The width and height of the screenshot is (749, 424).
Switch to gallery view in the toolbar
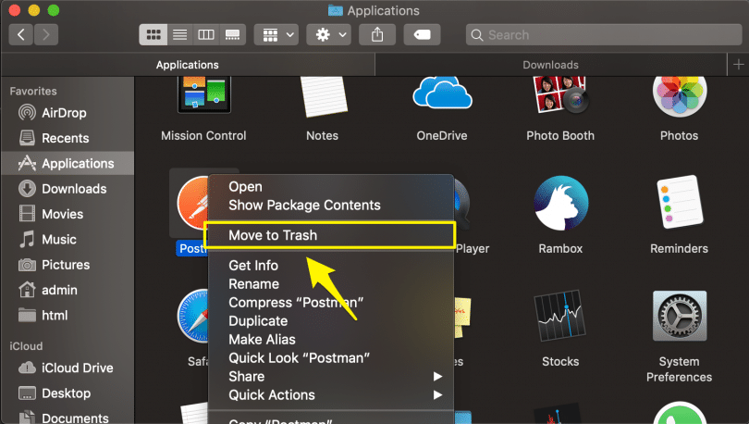pyautogui.click(x=233, y=34)
